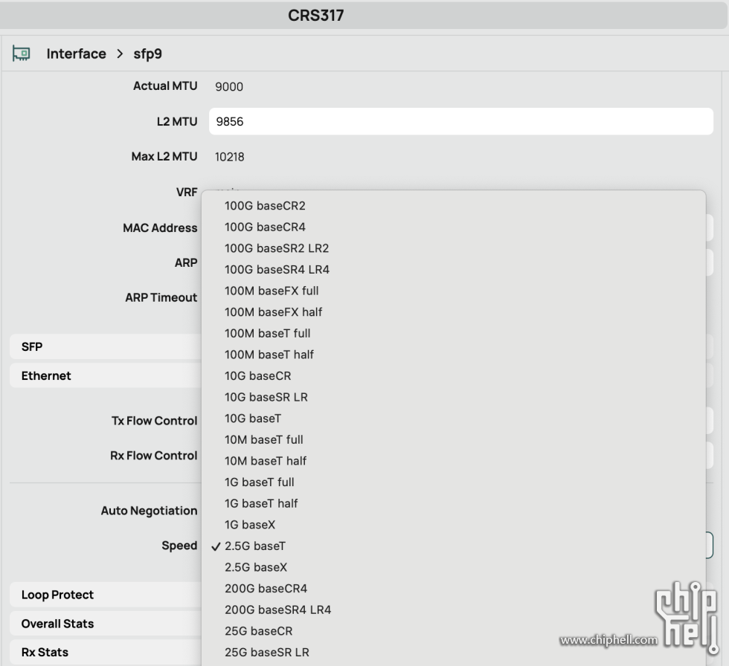The image size is (729, 666).
Task: Click the L2 MTU input field
Action: (x=460, y=121)
